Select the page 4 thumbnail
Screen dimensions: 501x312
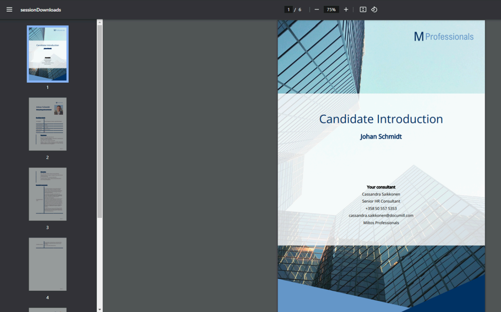click(48, 264)
